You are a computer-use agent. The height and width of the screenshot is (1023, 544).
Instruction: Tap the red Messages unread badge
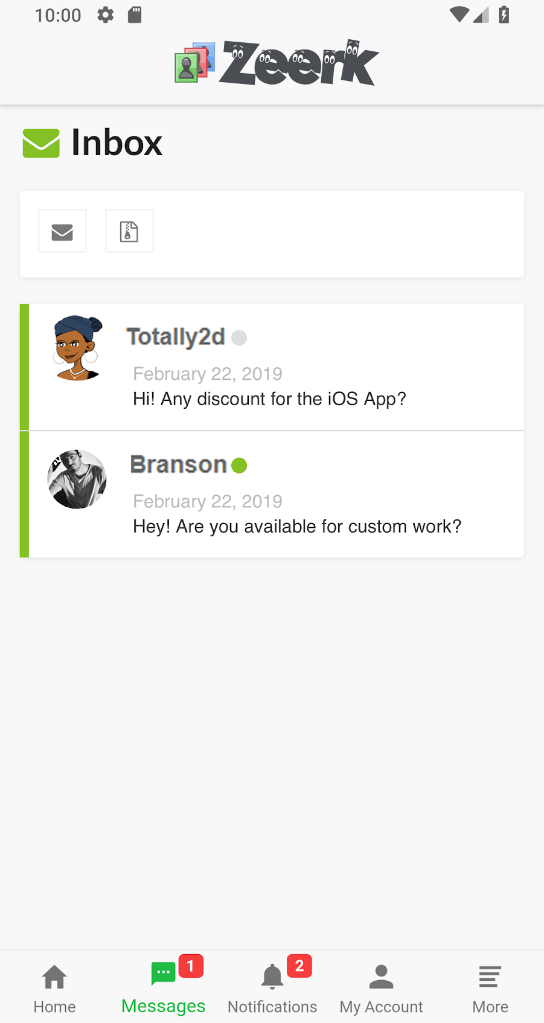tap(191, 966)
